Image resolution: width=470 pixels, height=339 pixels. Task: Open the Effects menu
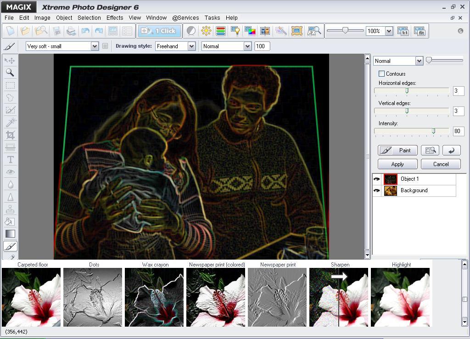(114, 17)
